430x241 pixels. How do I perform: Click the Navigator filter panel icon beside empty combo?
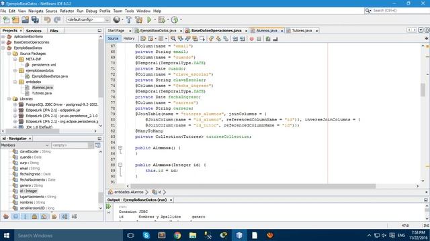tap(97, 145)
